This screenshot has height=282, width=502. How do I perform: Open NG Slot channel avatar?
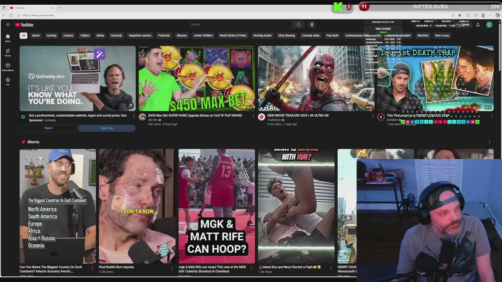142,117
